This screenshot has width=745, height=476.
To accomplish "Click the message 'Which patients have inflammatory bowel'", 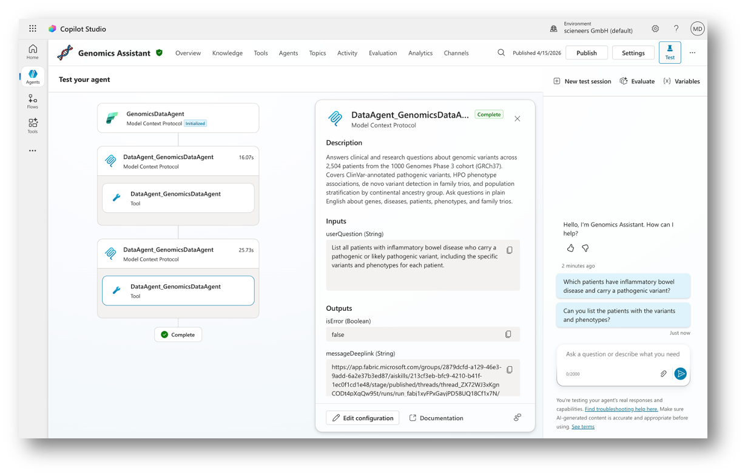I will (x=623, y=286).
